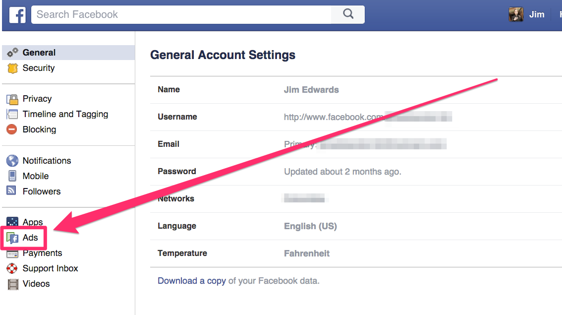Edit the Language setting row
The width and height of the screenshot is (562, 315).
point(310,226)
